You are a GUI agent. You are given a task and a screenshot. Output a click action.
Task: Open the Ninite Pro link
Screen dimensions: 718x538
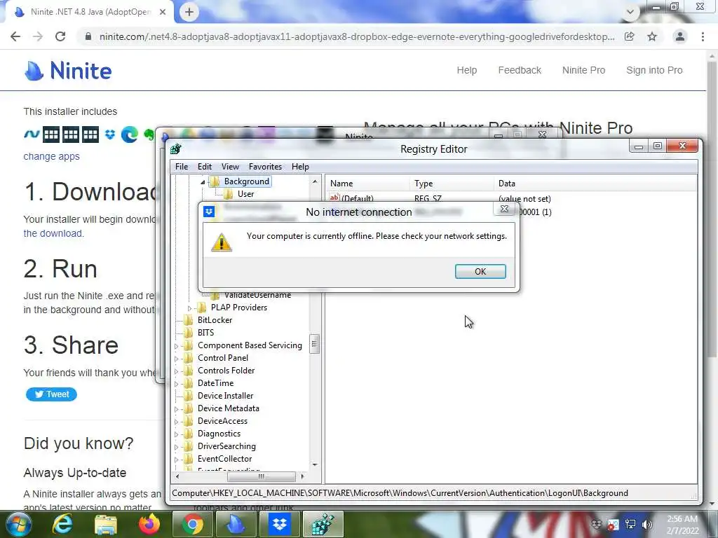[x=583, y=70]
